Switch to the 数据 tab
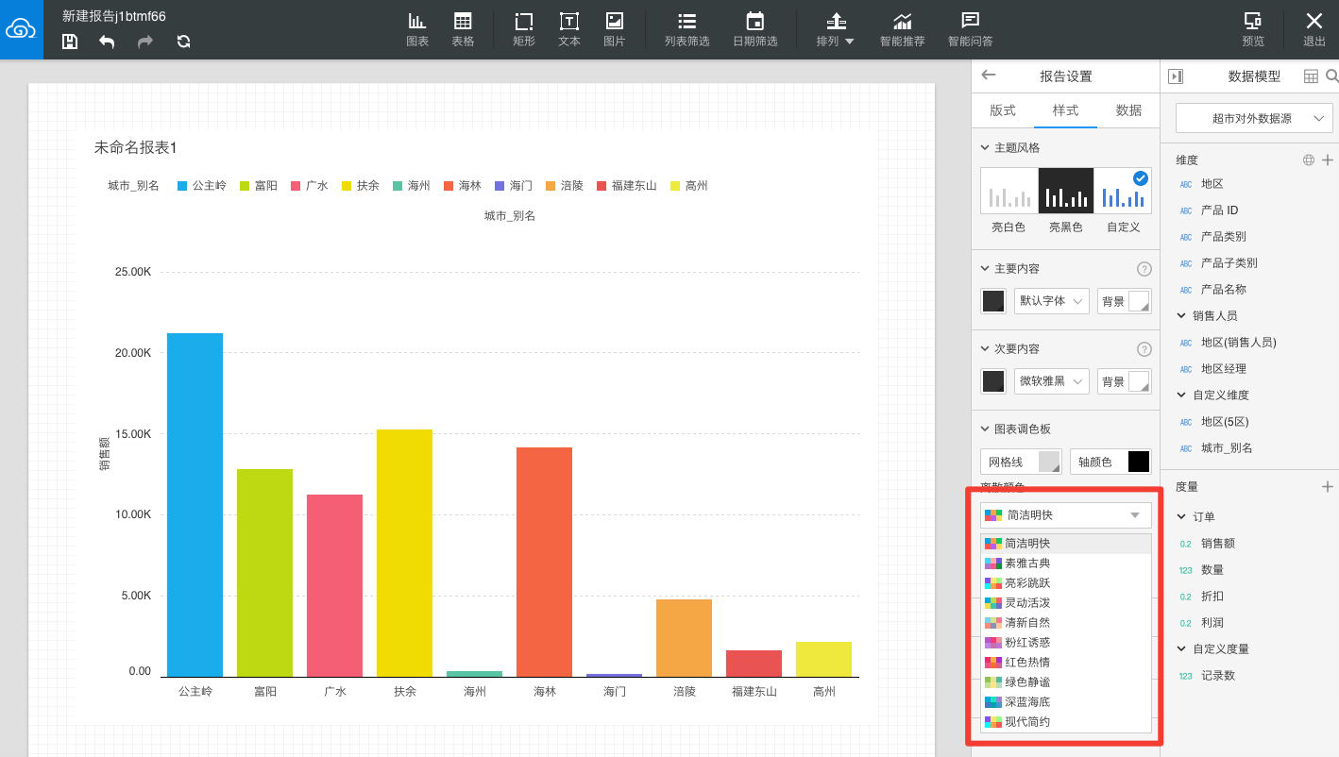The image size is (1339, 757). pyautogui.click(x=1128, y=110)
